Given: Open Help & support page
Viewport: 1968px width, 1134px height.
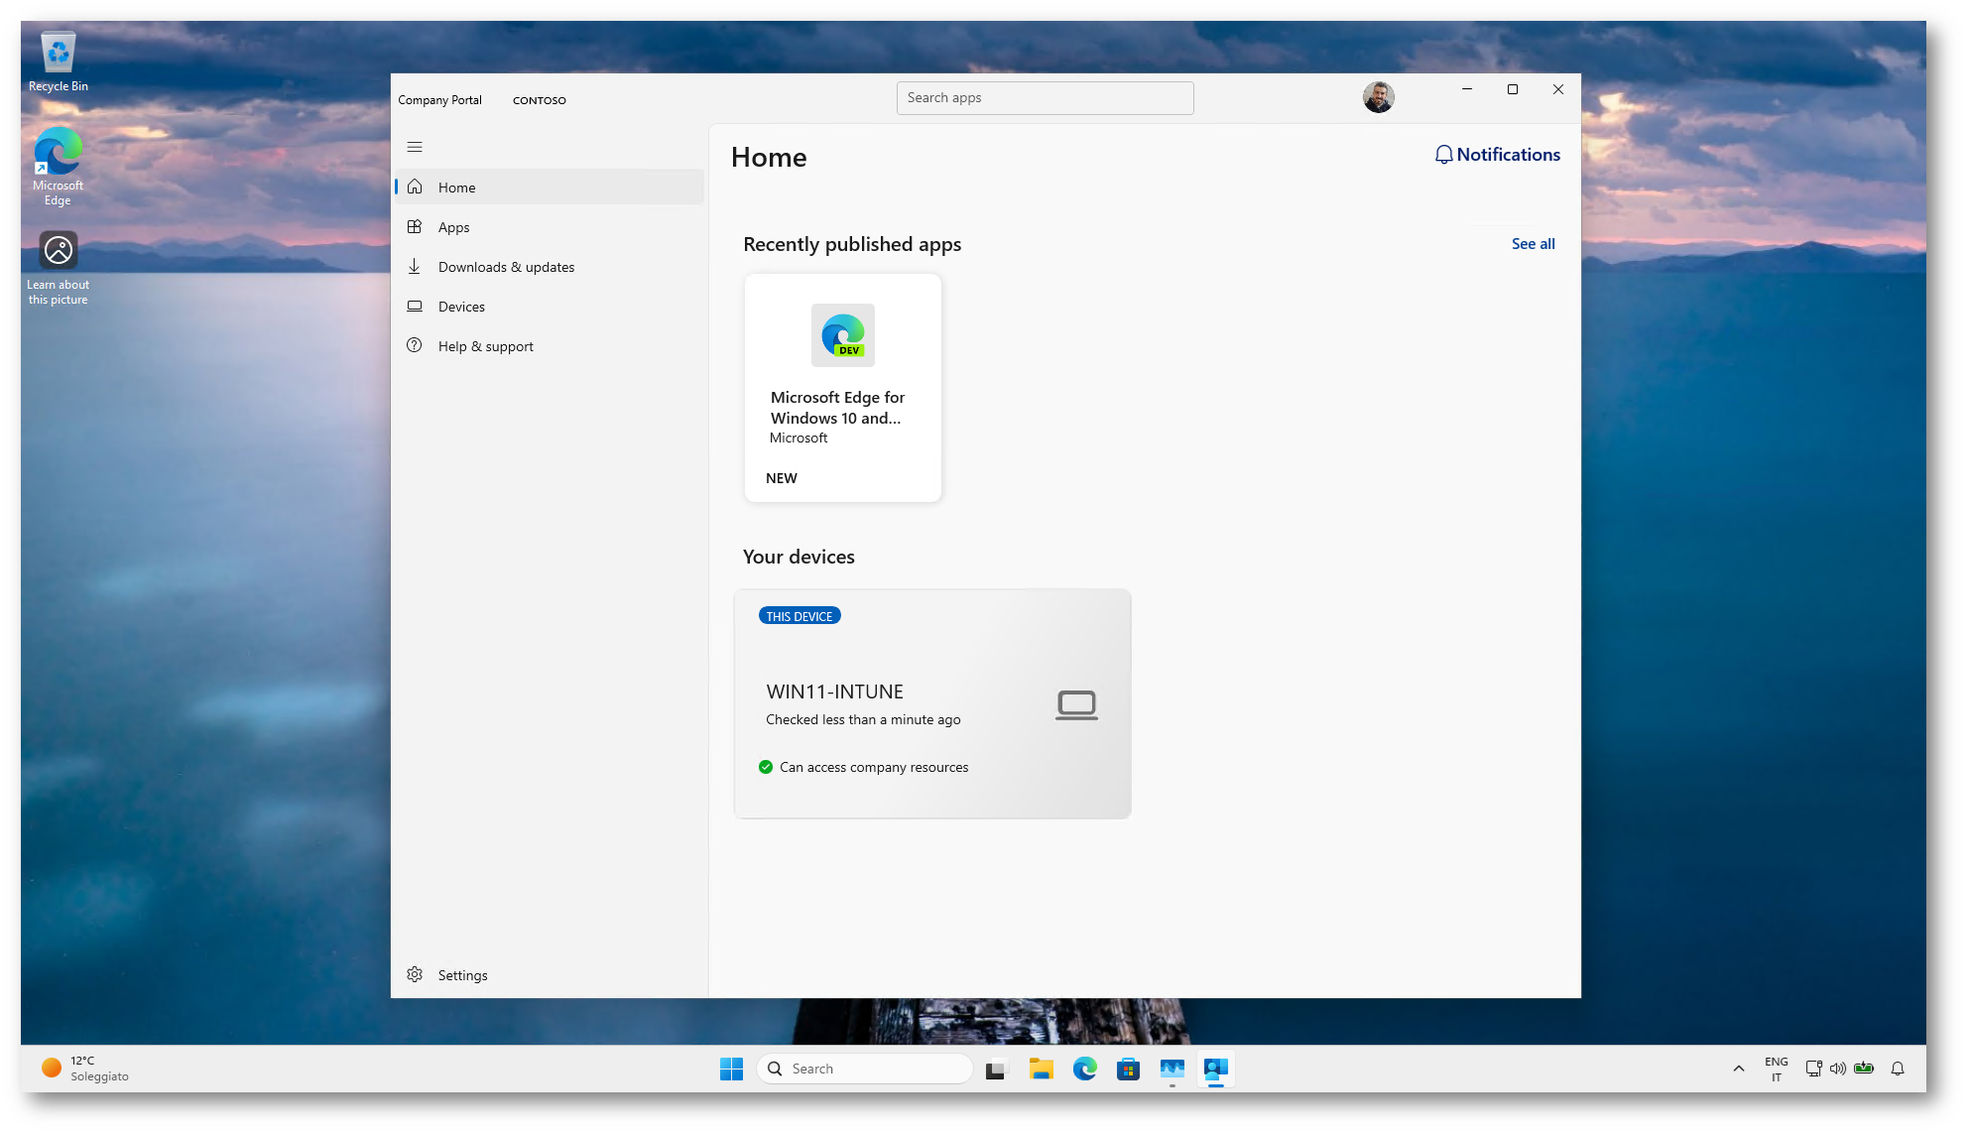Looking at the screenshot, I should pos(485,346).
